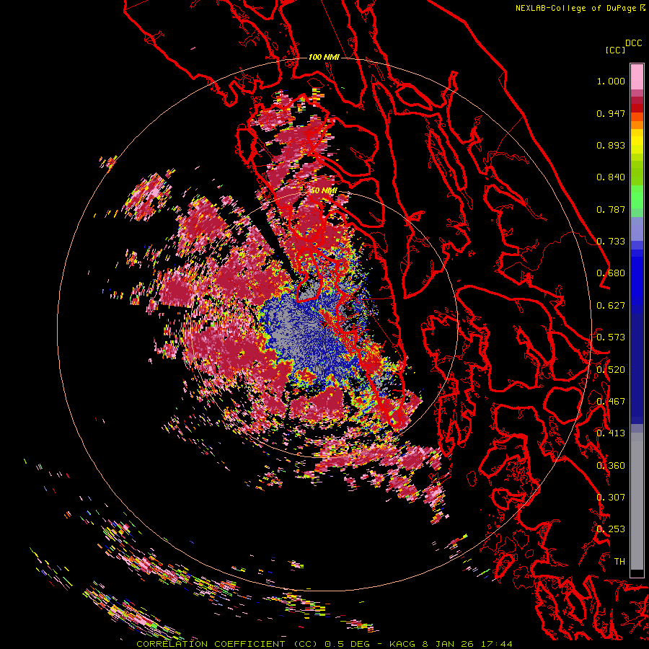Screen dimensions: 649x649
Task: Select the 0.573 scale value
Action: click(611, 337)
